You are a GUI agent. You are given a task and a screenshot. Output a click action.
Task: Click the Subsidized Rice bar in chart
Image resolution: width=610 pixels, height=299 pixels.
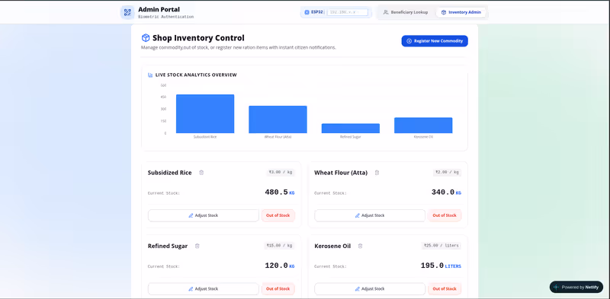pyautogui.click(x=205, y=114)
